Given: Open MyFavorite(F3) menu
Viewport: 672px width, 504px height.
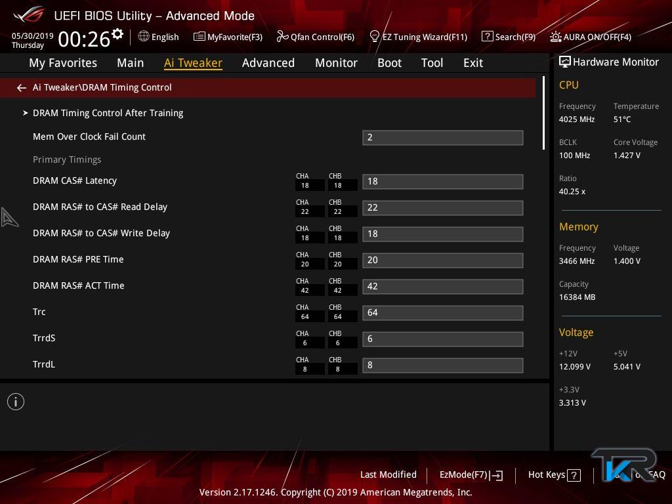Looking at the screenshot, I should coord(235,37).
